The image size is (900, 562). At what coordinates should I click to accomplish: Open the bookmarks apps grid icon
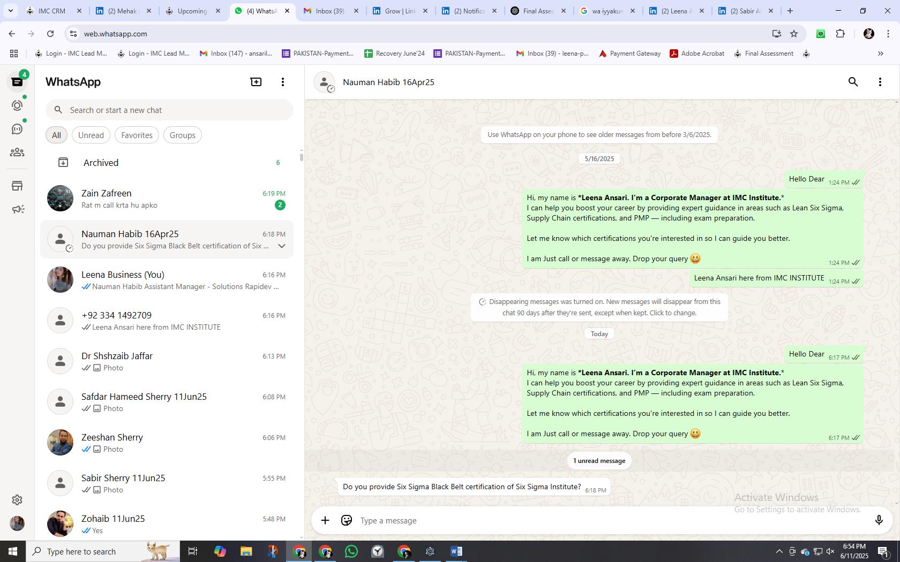[14, 54]
